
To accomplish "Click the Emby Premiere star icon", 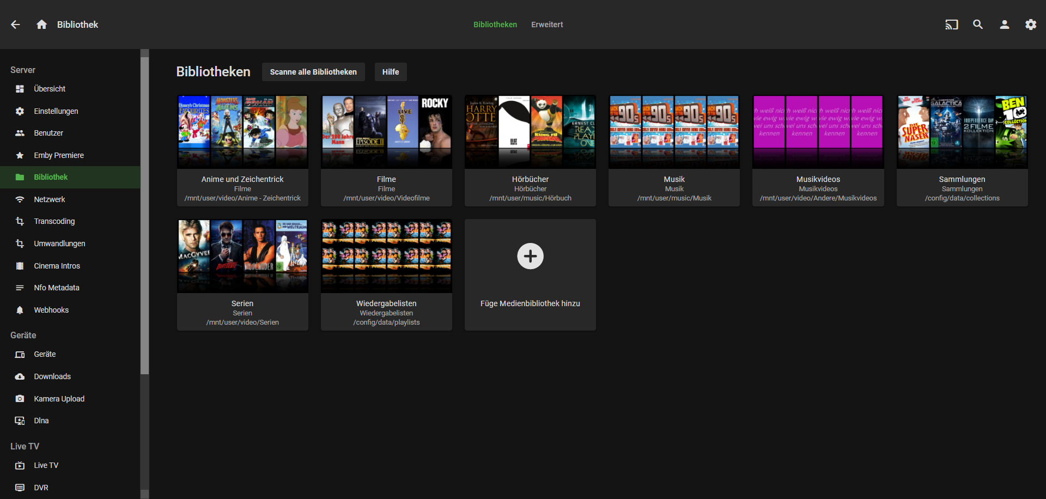I will (20, 155).
